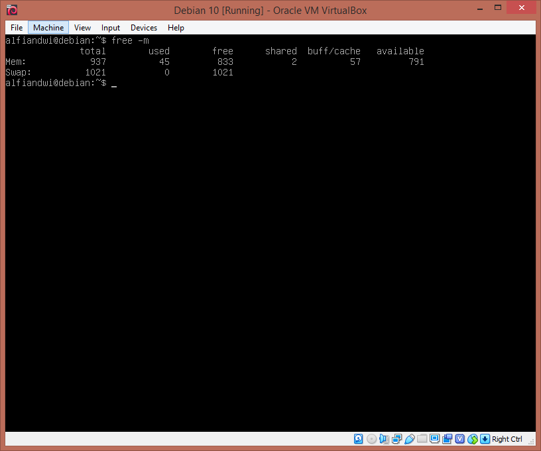The width and height of the screenshot is (541, 451).
Task: Open the Devices menu
Action: tap(143, 28)
